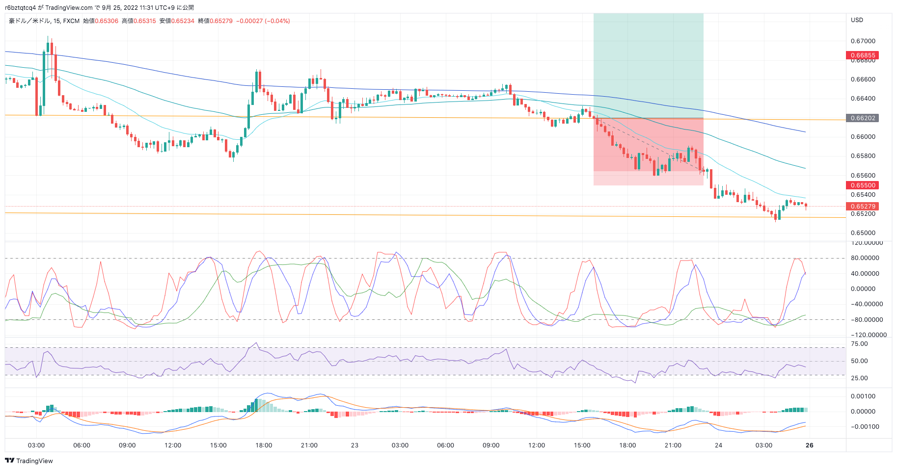The width and height of the screenshot is (897, 469).
Task: Click the 0.65000 price axis tick
Action: tap(863, 233)
